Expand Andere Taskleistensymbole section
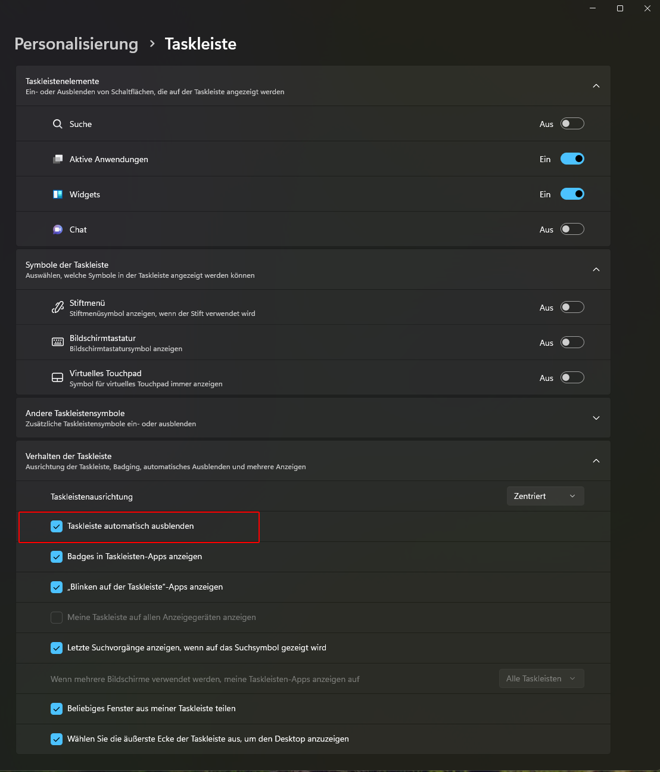 596,418
